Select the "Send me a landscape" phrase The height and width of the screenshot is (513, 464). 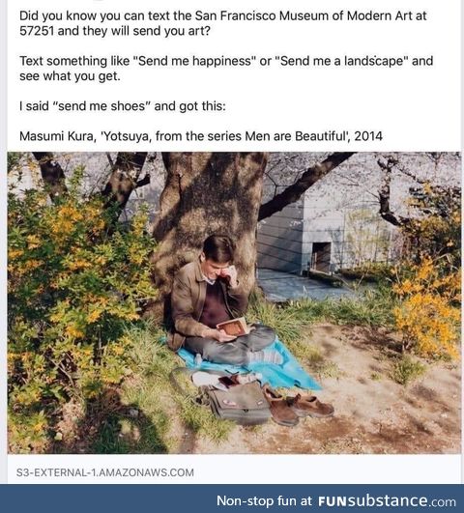pyautogui.click(x=341, y=61)
